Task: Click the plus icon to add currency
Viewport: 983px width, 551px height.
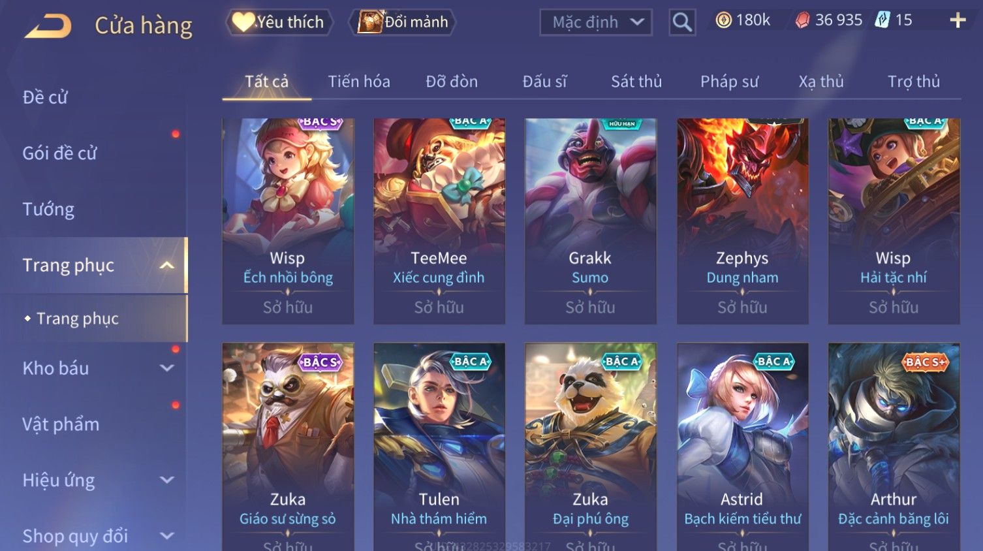Action: 958,21
